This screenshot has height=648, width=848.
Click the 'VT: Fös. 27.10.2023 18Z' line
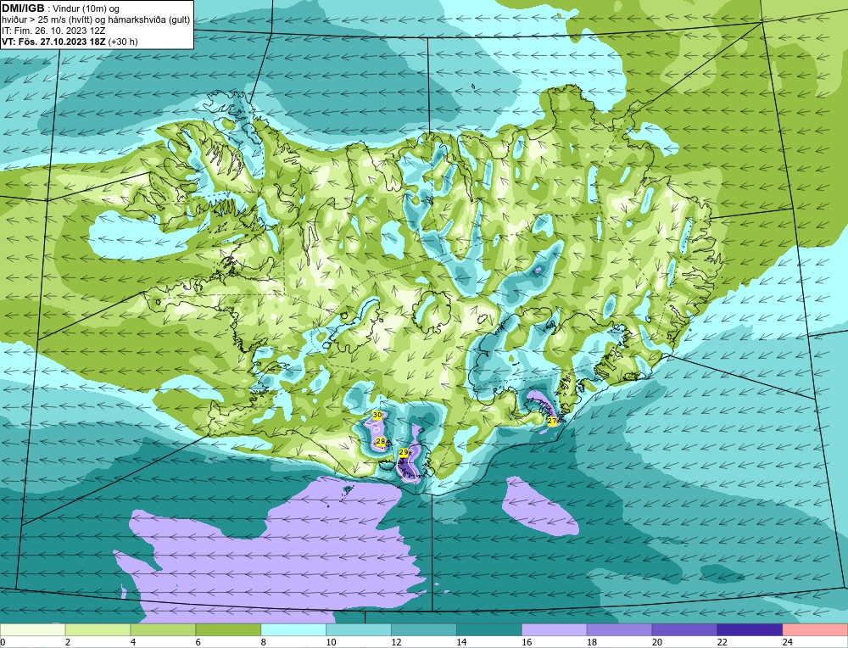70,42
